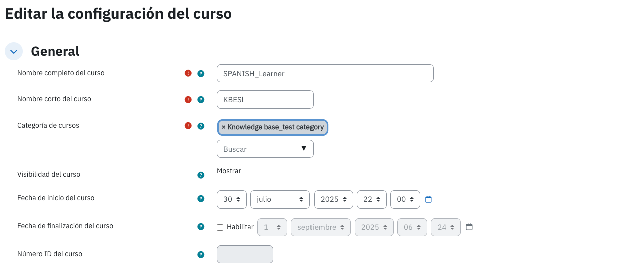Click the KBESl short name field
This screenshot has width=622, height=271.
(x=265, y=99)
